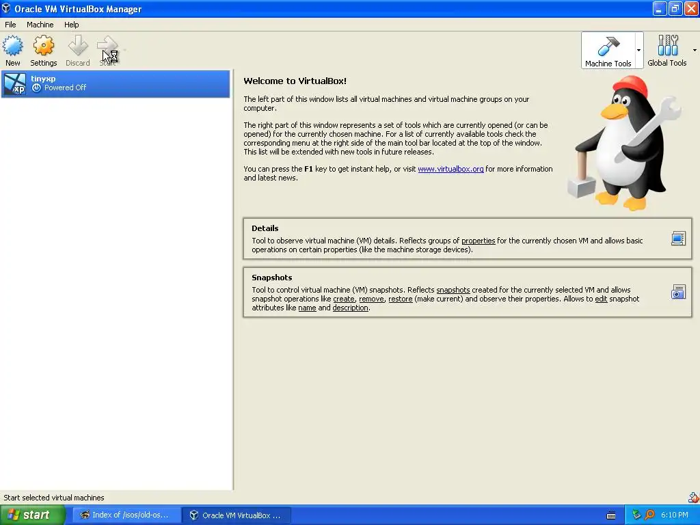Click the on-screen keyboard tray icon
Image resolution: width=700 pixels, height=525 pixels.
611,515
